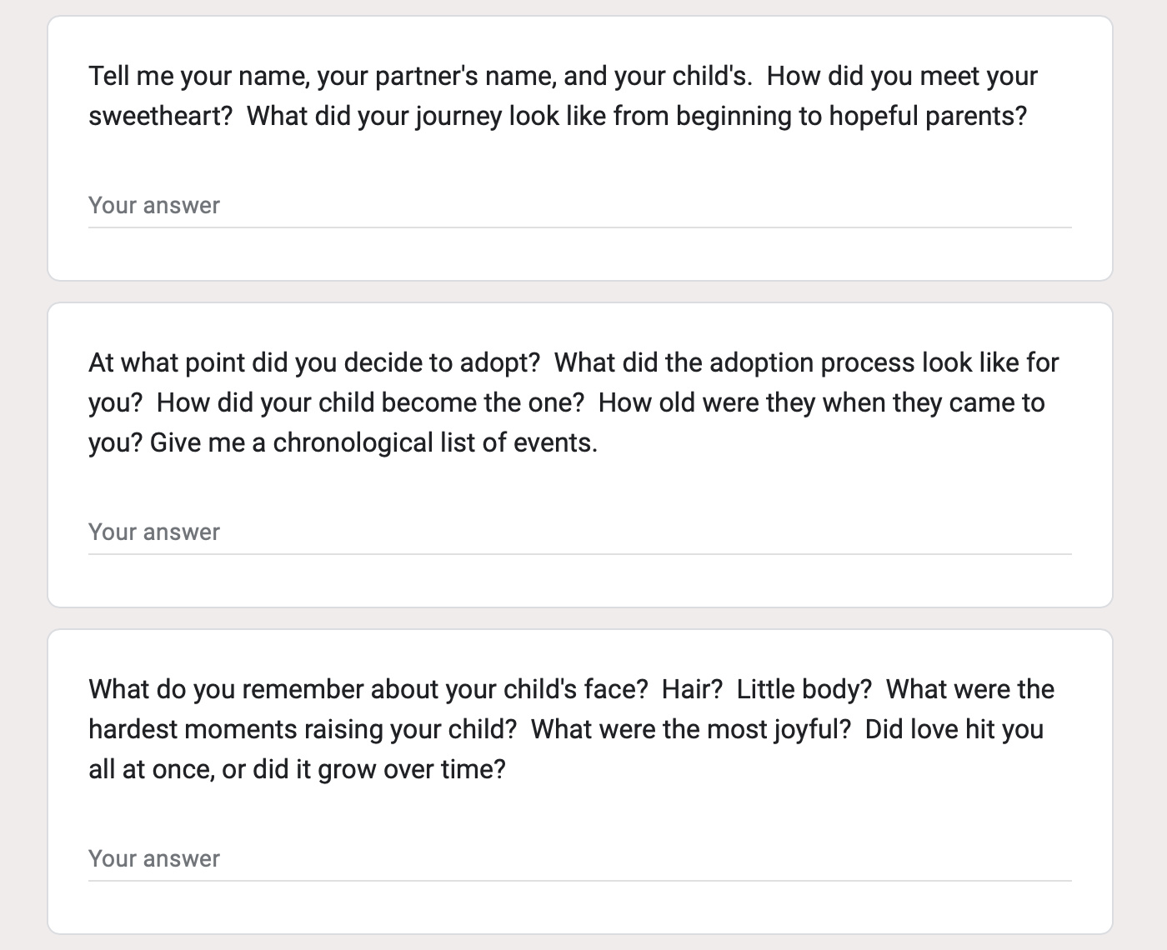Click "What do you remember about your child's face?"

(368, 689)
